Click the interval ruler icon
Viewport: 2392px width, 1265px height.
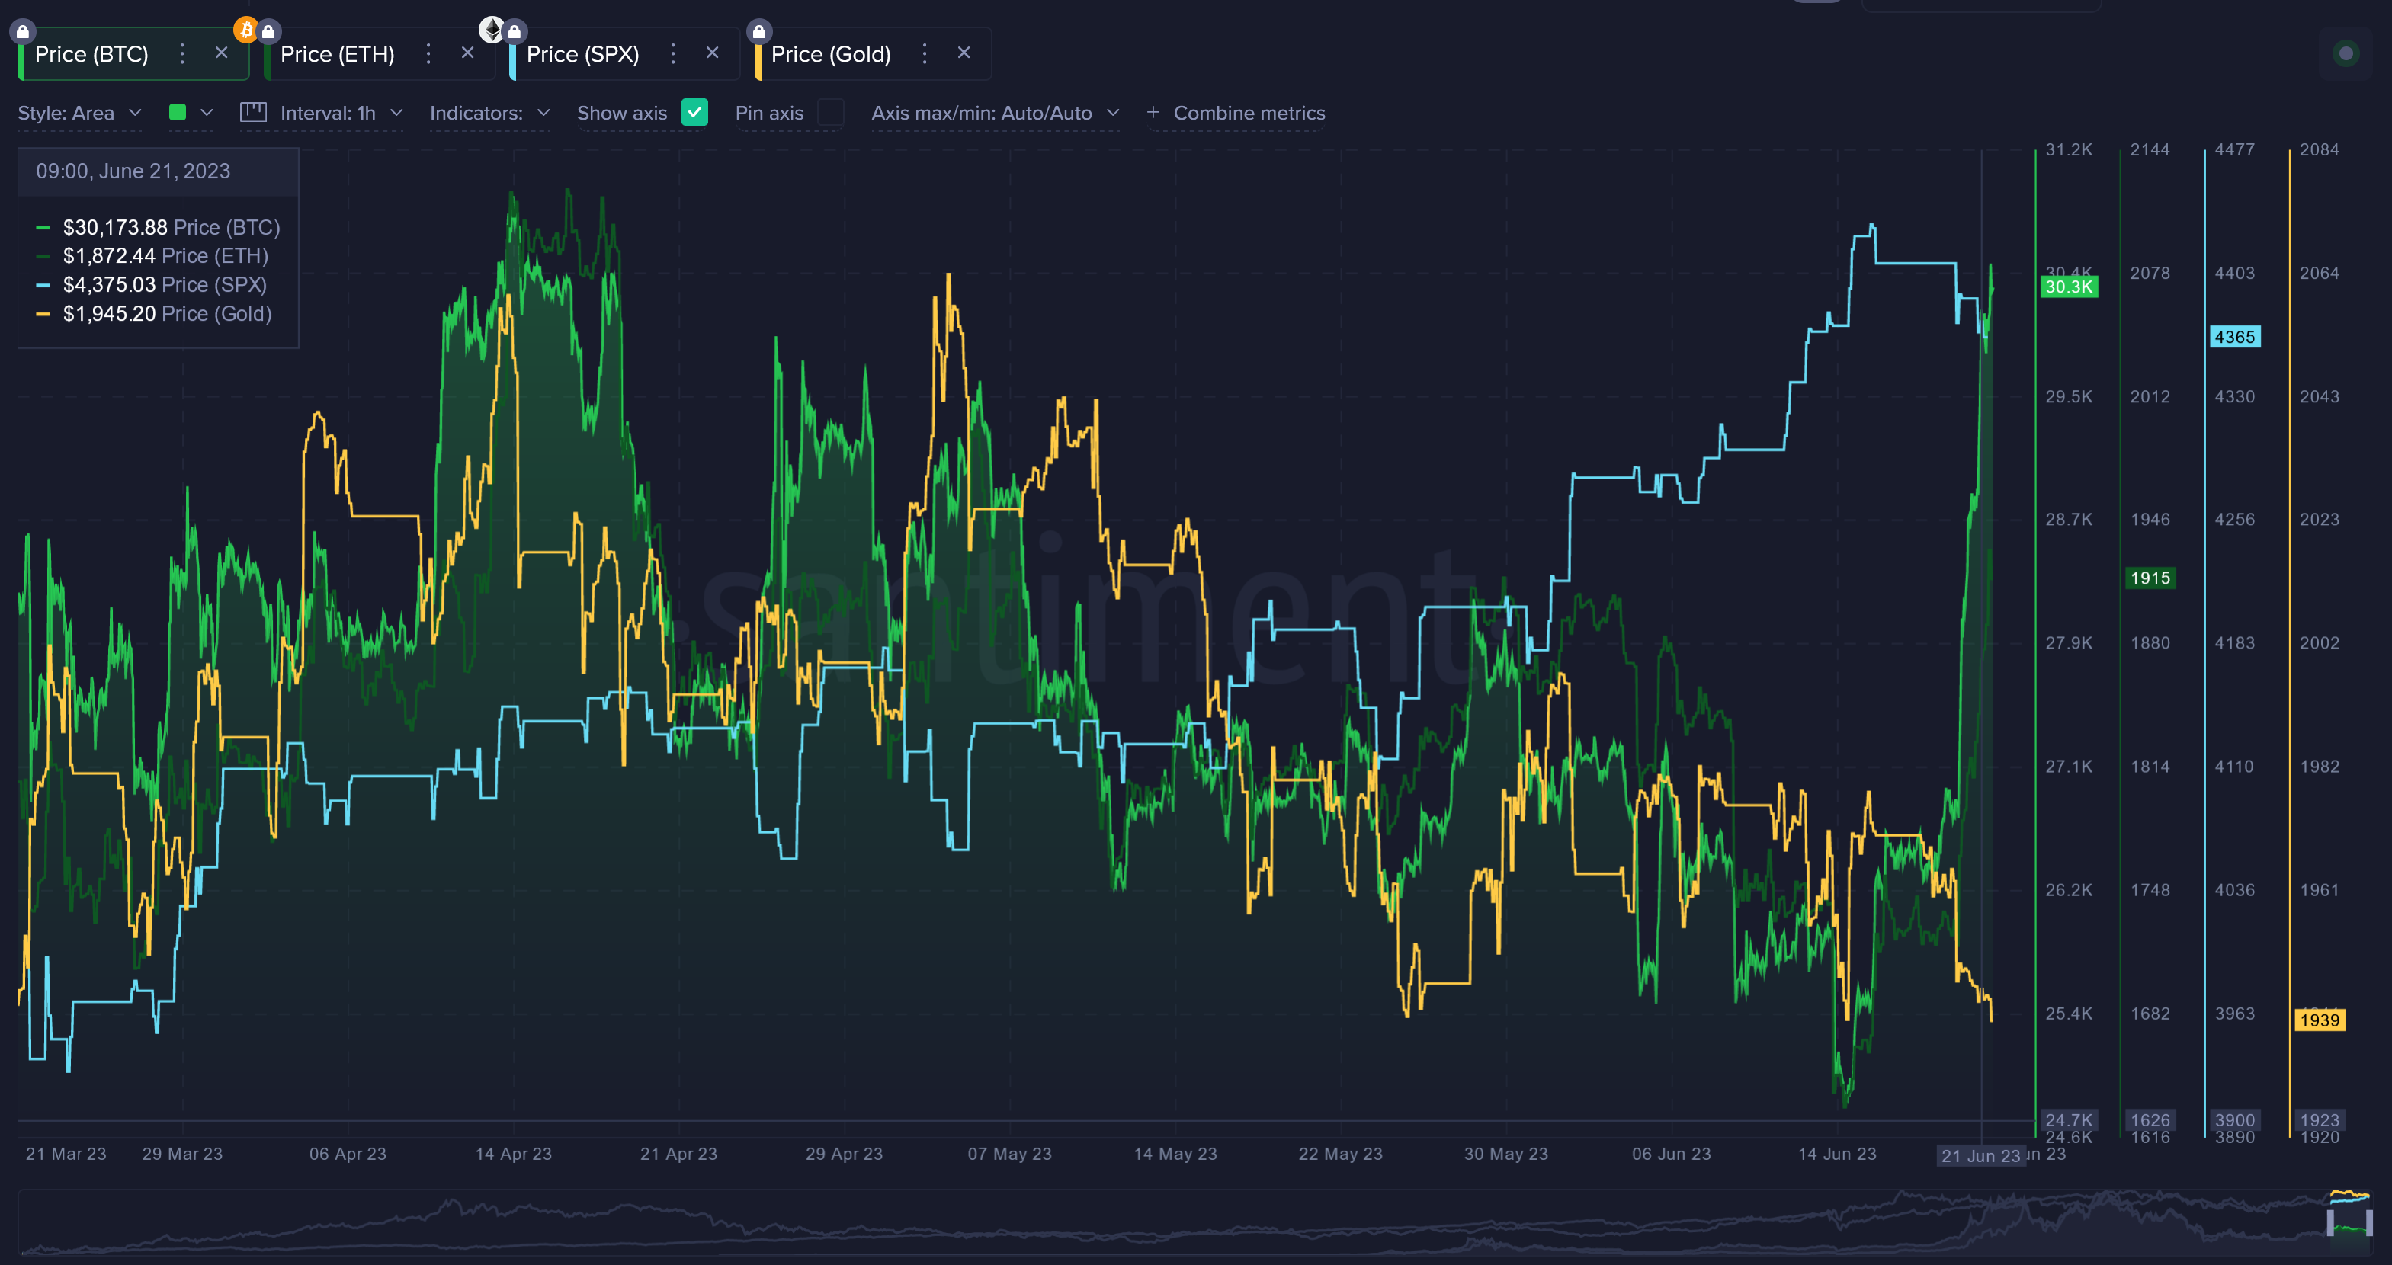tap(252, 112)
